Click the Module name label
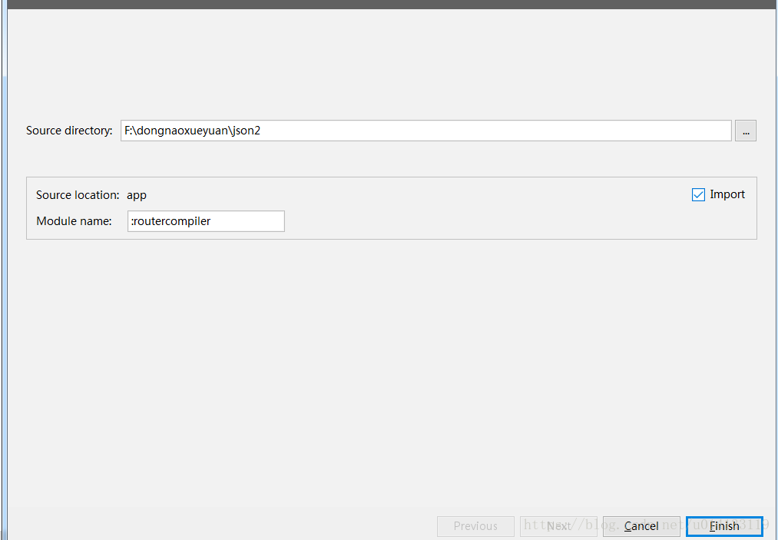 [x=74, y=221]
